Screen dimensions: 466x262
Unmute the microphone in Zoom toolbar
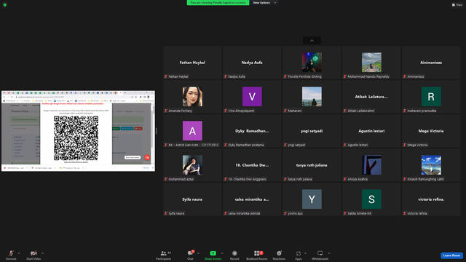(11, 255)
